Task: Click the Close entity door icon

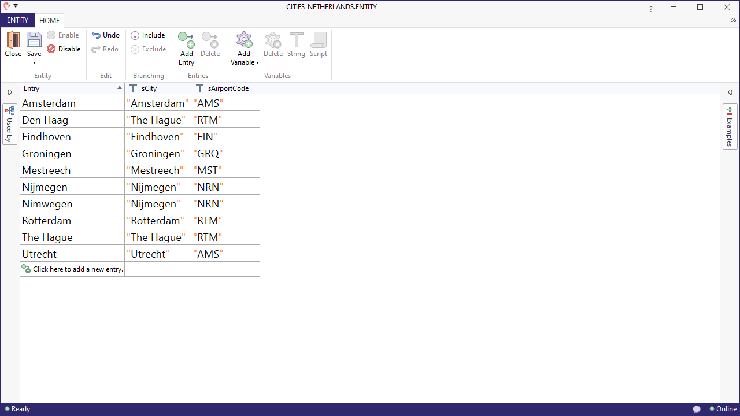Action: 13,40
